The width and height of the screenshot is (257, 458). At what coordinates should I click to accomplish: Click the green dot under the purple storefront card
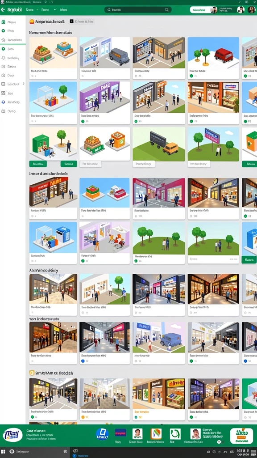[83, 121]
